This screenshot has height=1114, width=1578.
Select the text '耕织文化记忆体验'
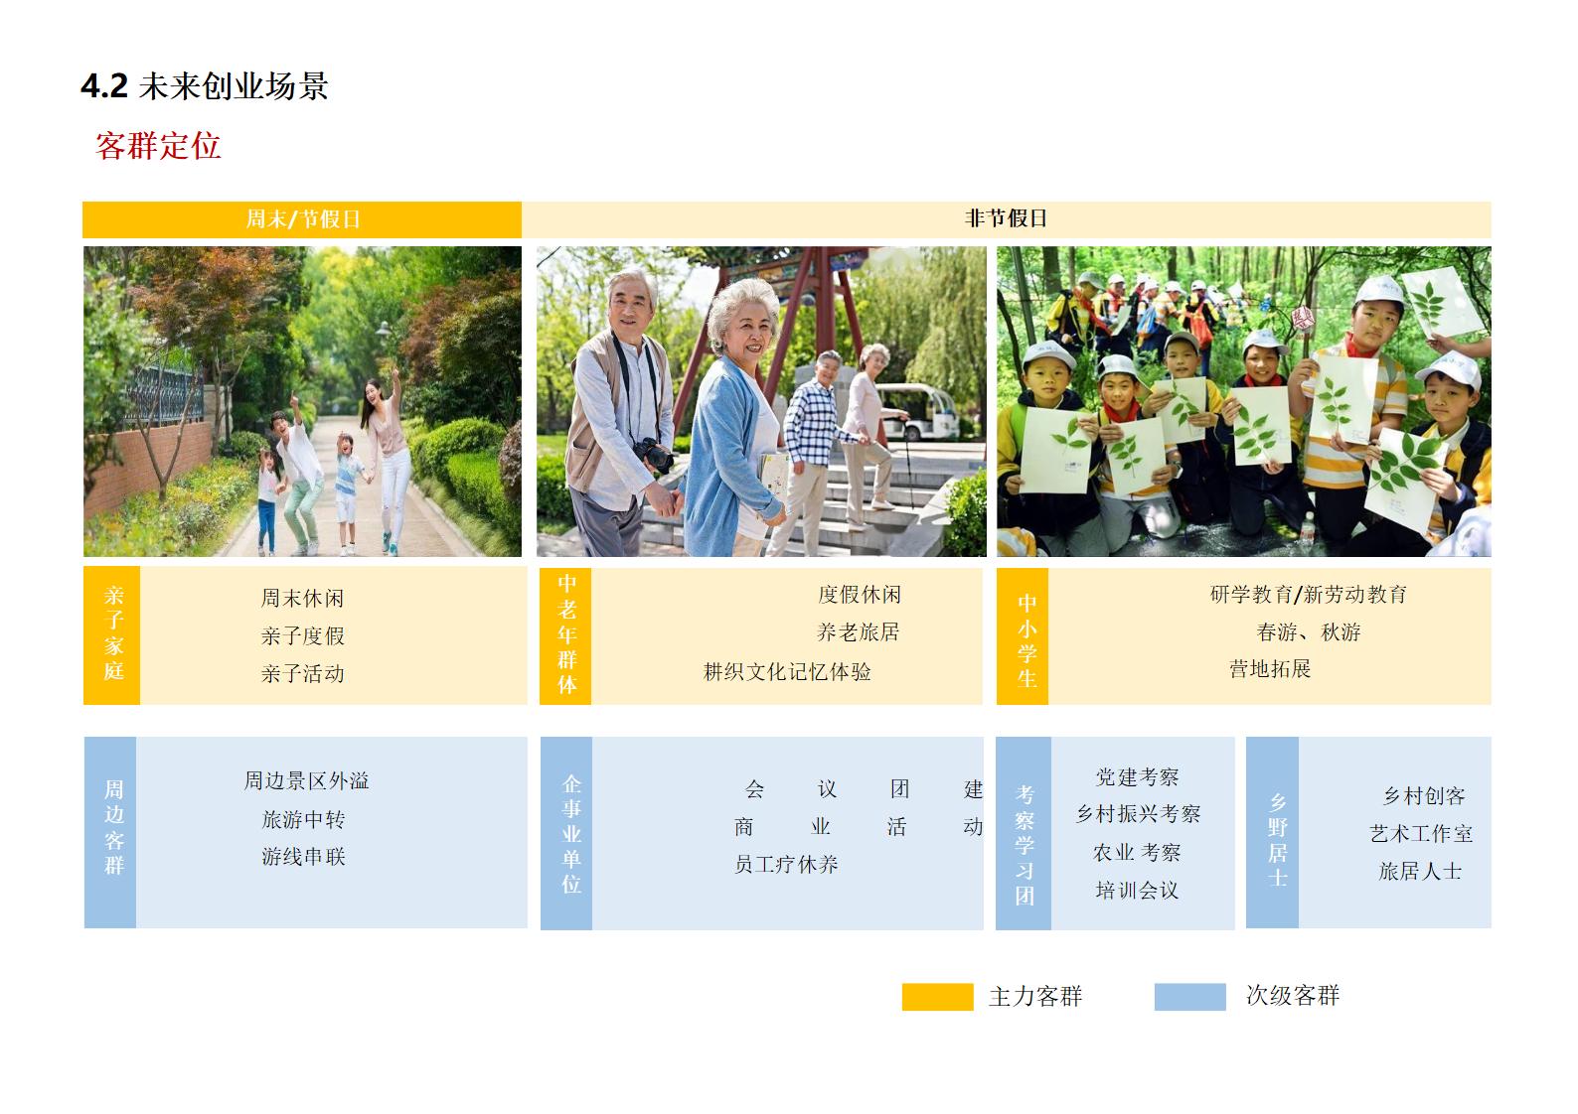click(787, 672)
